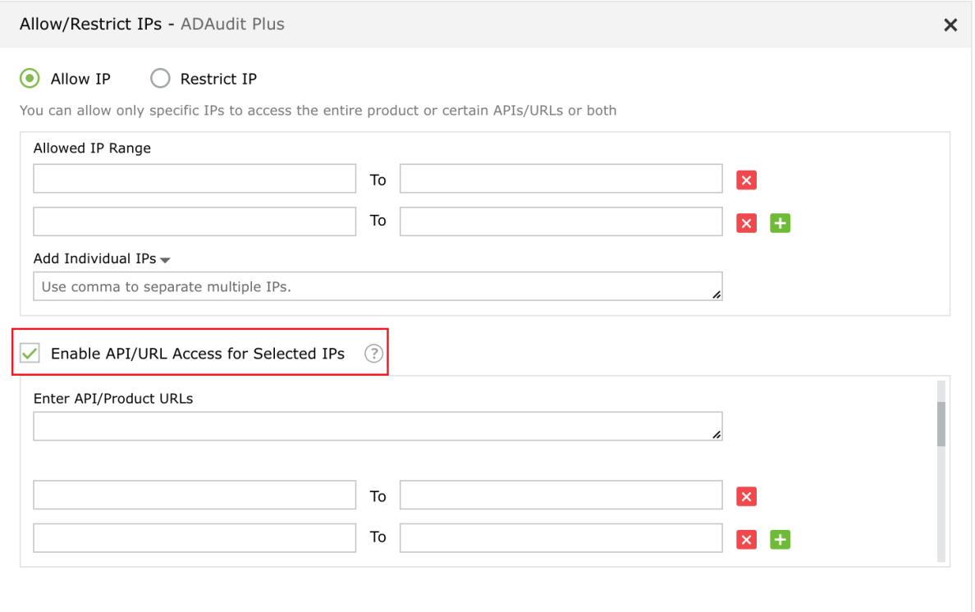Viewport: 975px width, 612px height.
Task: Click the end field after the first To
Action: coord(561,178)
